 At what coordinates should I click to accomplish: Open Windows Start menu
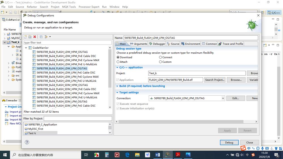(x=5, y=155)
